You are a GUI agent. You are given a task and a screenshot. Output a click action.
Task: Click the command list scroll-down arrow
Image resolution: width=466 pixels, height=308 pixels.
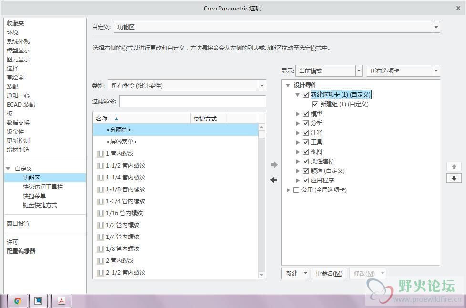tap(261, 275)
